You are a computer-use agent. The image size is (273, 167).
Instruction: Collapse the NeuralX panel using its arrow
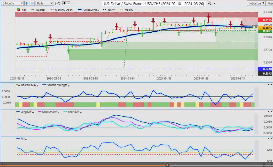[268, 85]
